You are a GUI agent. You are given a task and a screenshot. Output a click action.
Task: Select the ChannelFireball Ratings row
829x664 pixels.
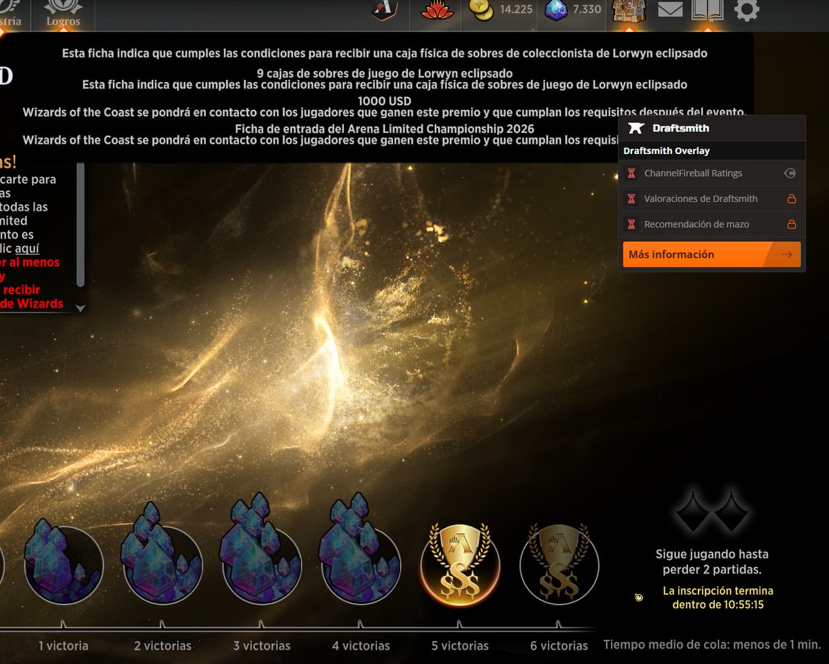(x=712, y=173)
